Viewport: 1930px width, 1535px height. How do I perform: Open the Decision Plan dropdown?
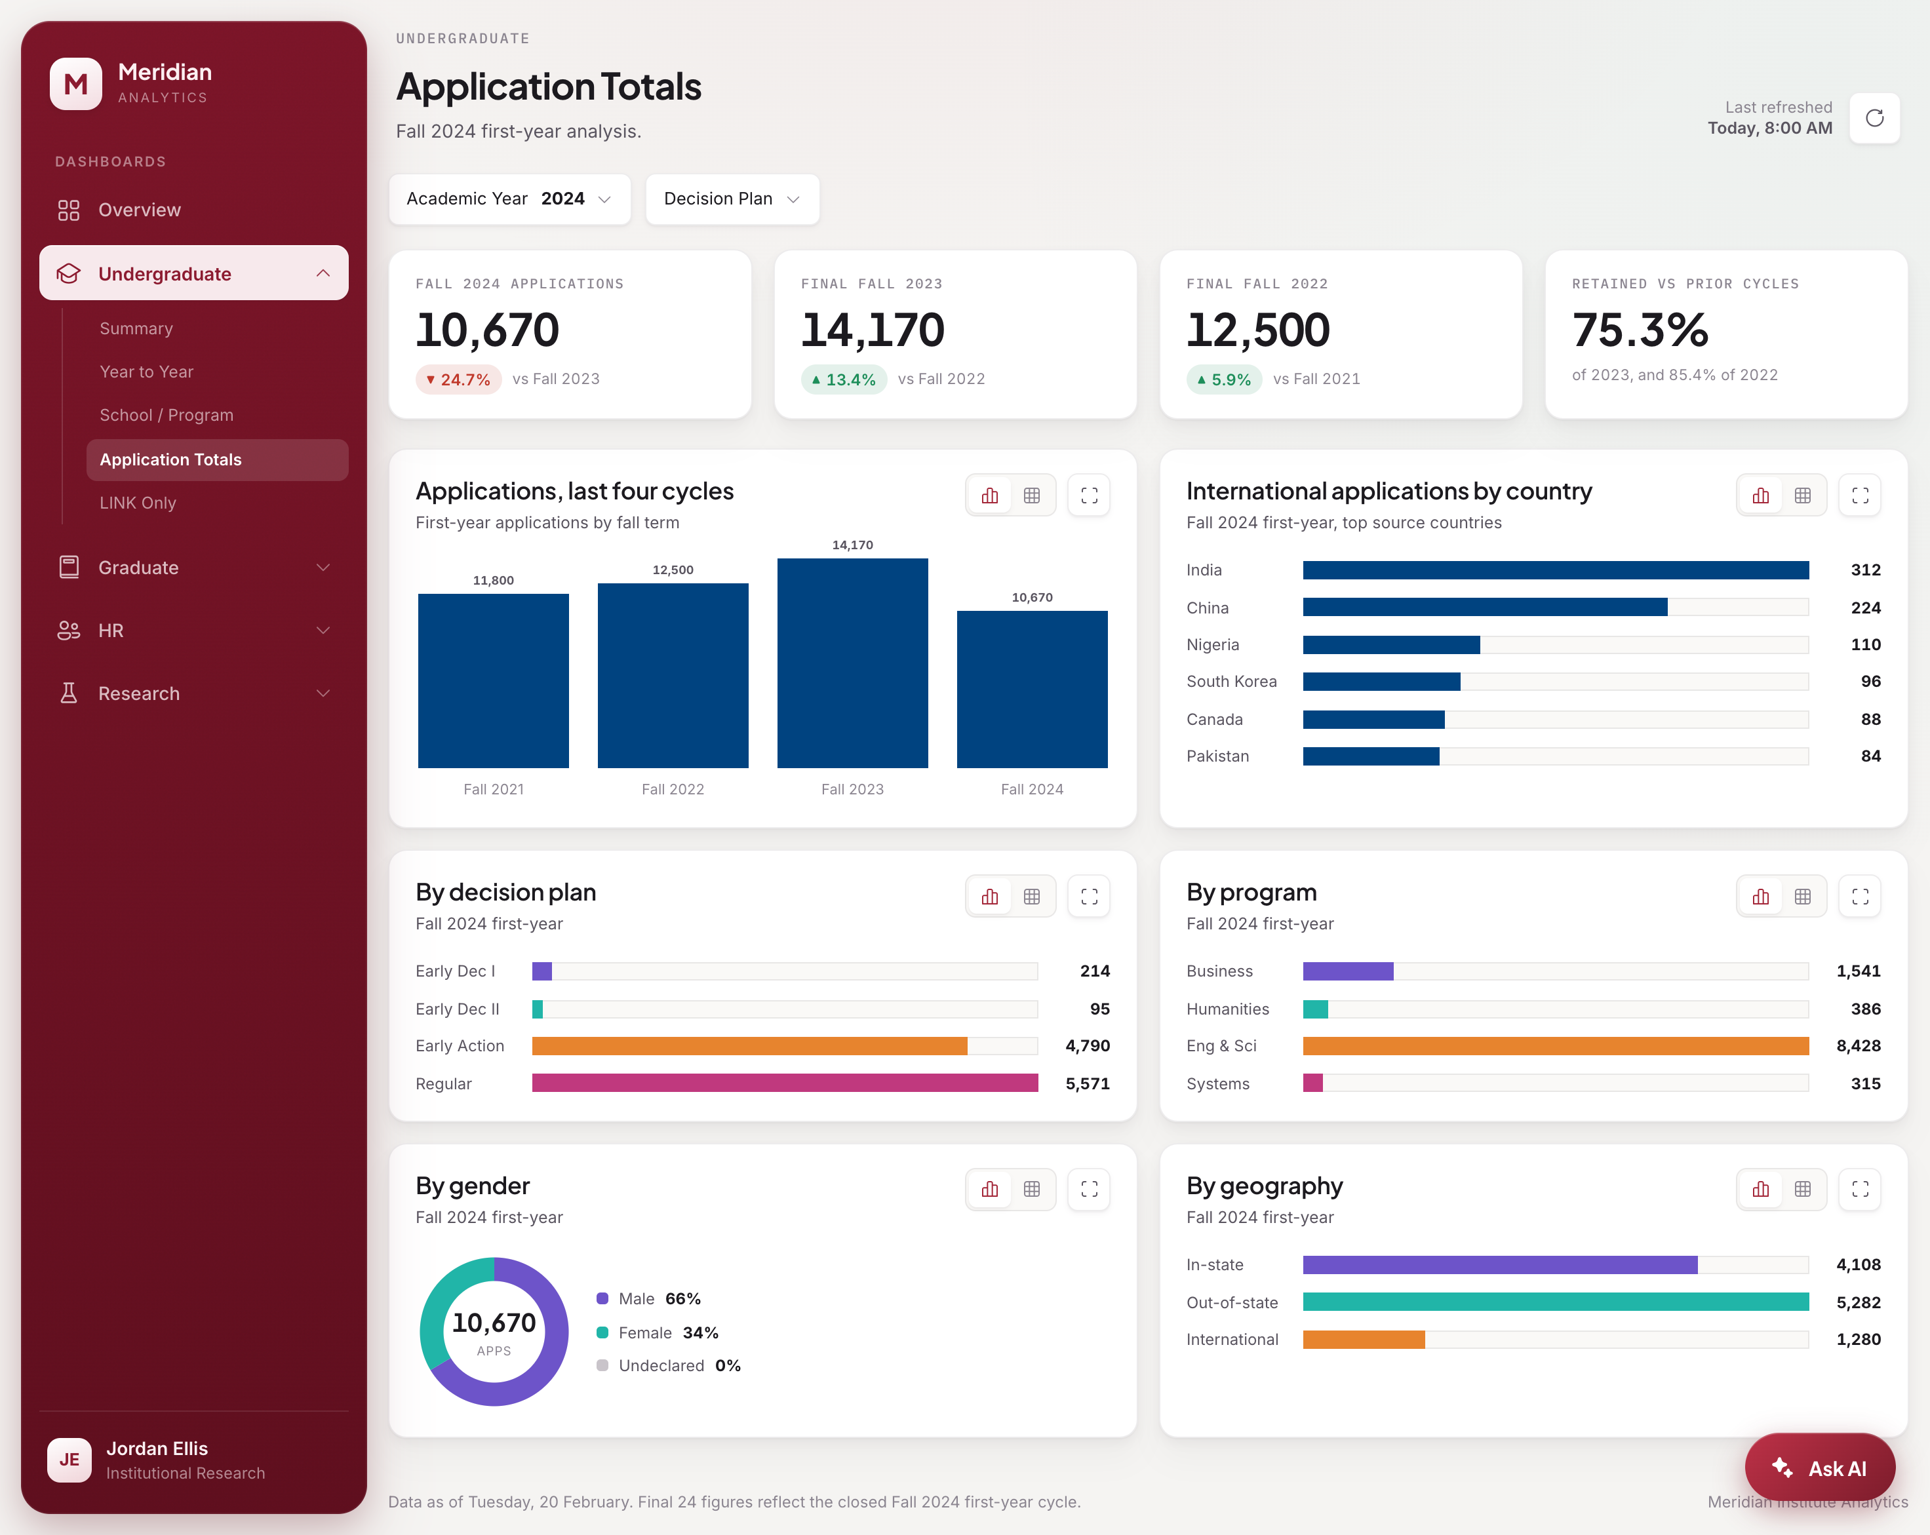tap(732, 199)
